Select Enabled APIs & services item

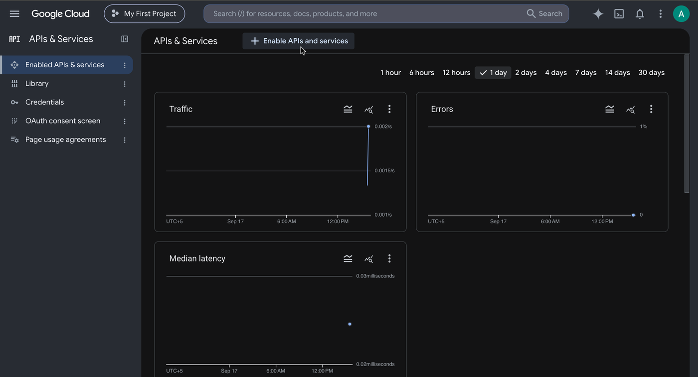tap(65, 65)
